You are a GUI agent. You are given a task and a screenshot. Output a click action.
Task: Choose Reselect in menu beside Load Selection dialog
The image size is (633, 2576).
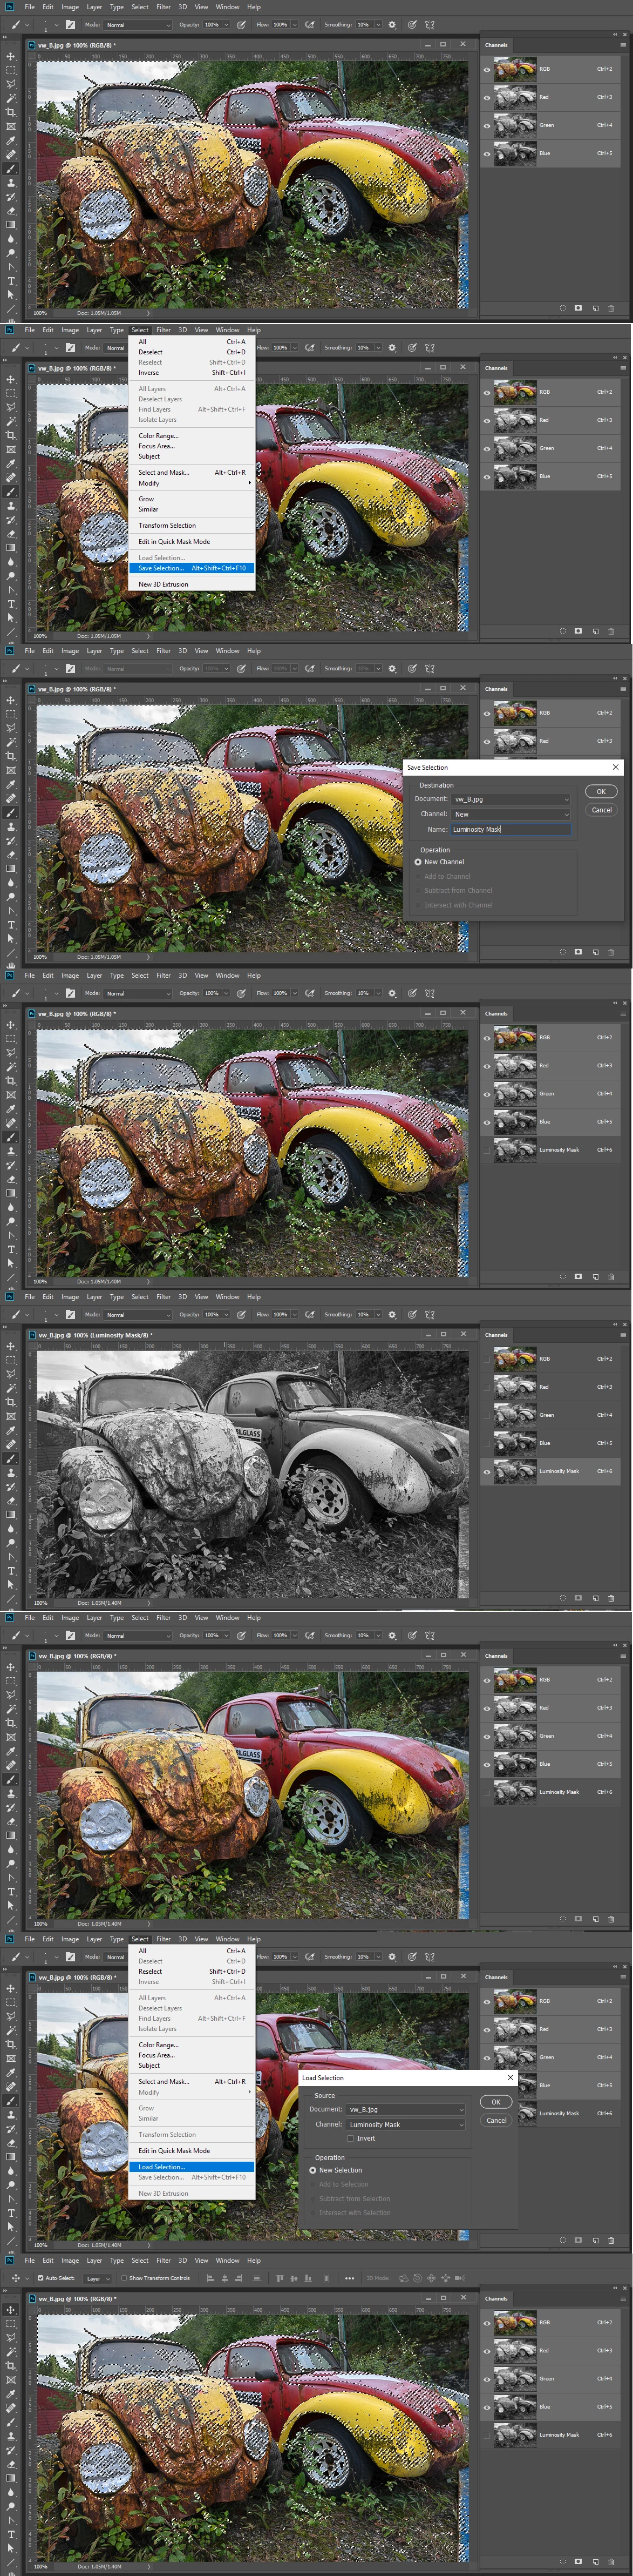click(192, 1971)
